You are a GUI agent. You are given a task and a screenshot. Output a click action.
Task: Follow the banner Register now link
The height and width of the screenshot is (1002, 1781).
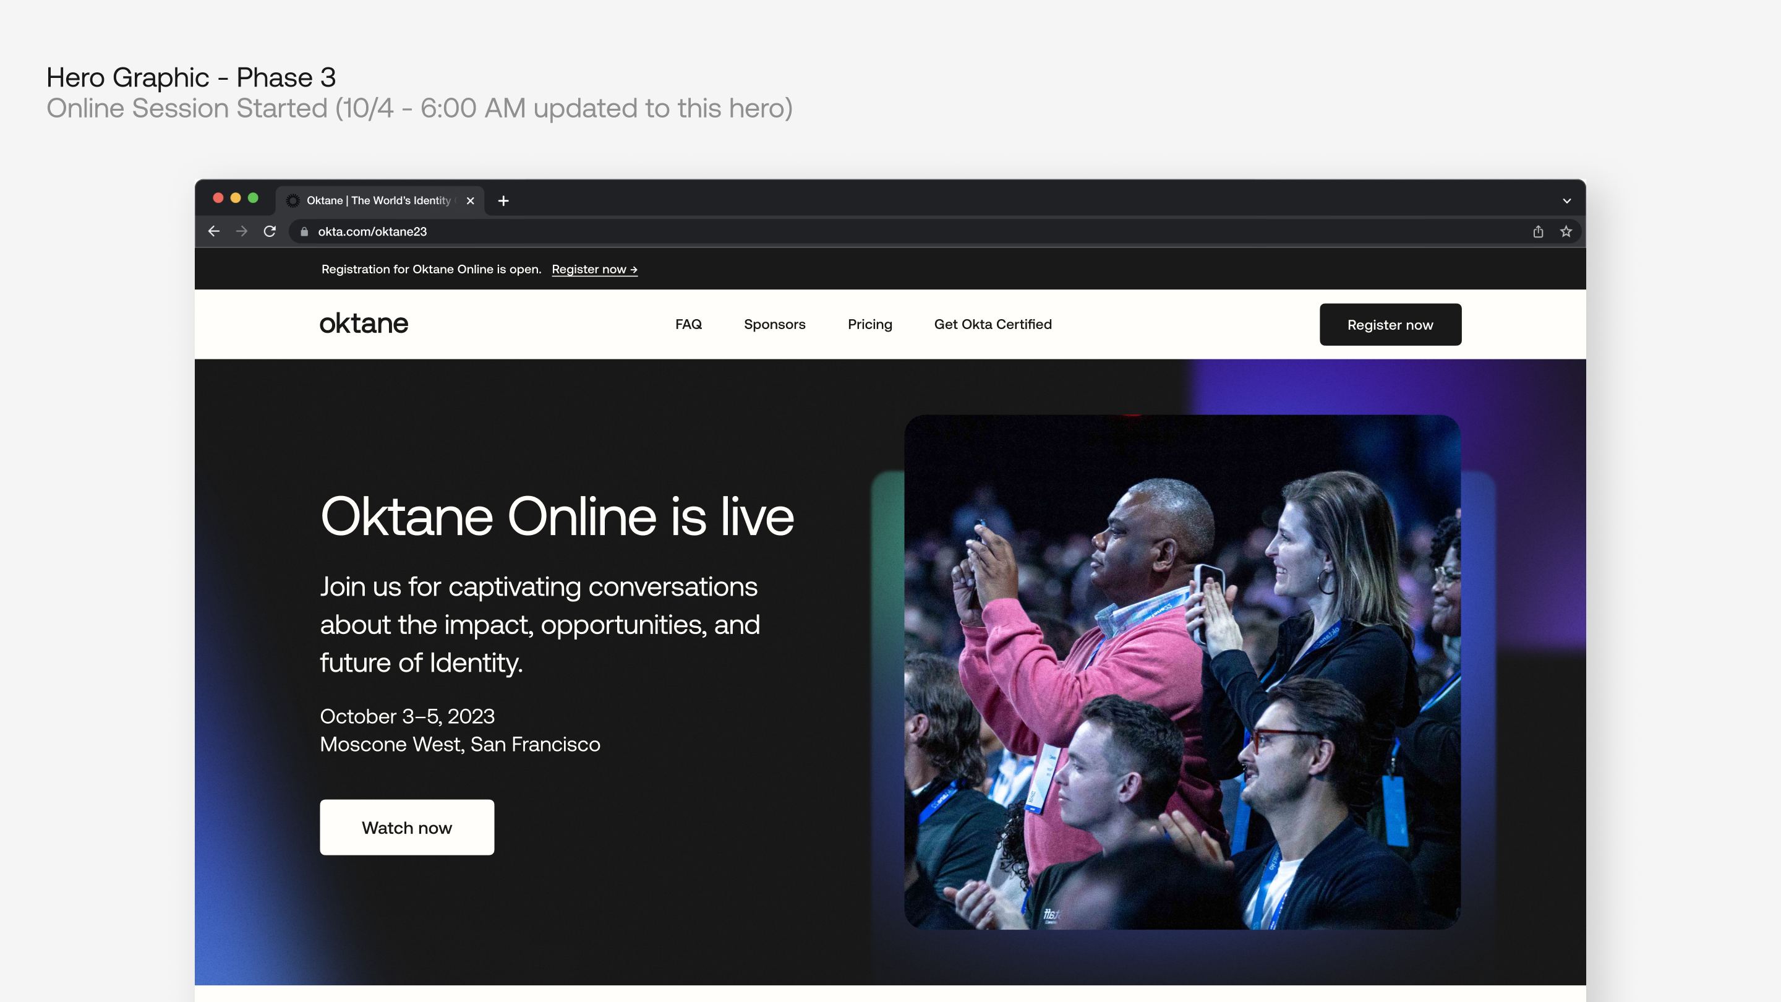click(x=594, y=269)
